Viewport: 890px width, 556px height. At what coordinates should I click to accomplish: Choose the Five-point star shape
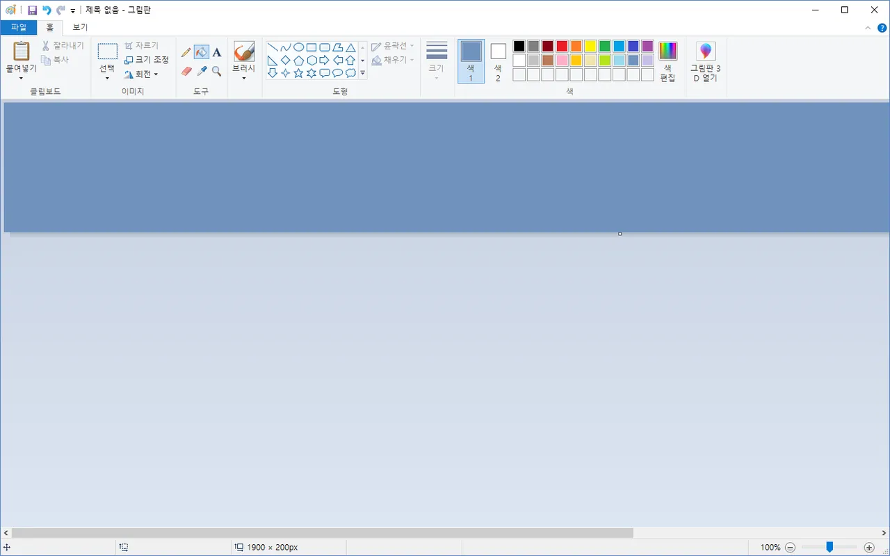click(298, 73)
